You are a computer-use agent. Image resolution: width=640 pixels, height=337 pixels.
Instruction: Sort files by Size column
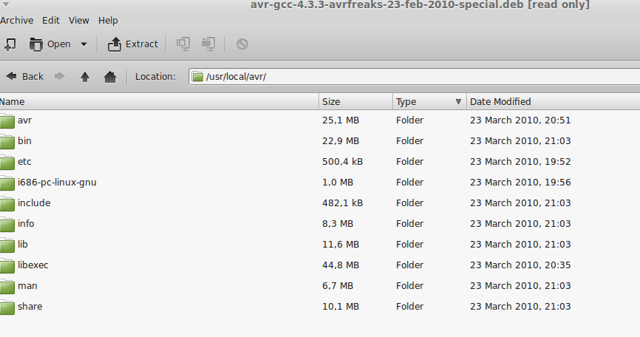[355, 101]
